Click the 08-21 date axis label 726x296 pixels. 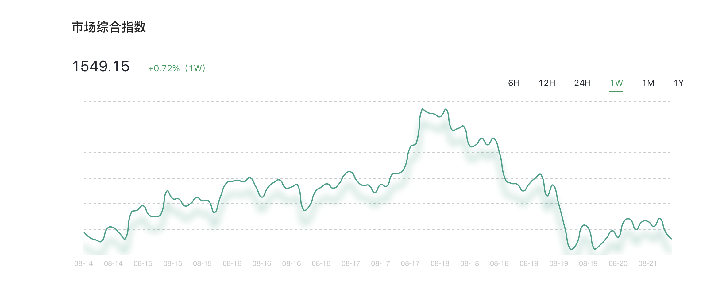tap(647, 263)
